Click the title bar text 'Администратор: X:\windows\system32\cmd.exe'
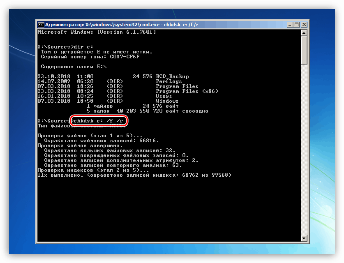Screen dimensions: 344x263 point(102,25)
